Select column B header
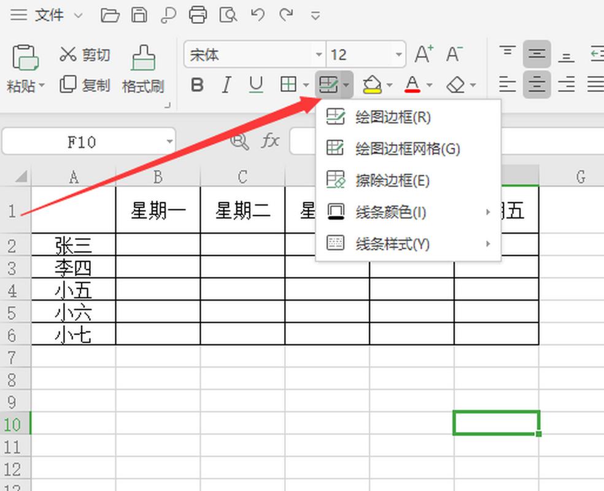The width and height of the screenshot is (604, 491). pyautogui.click(x=158, y=176)
